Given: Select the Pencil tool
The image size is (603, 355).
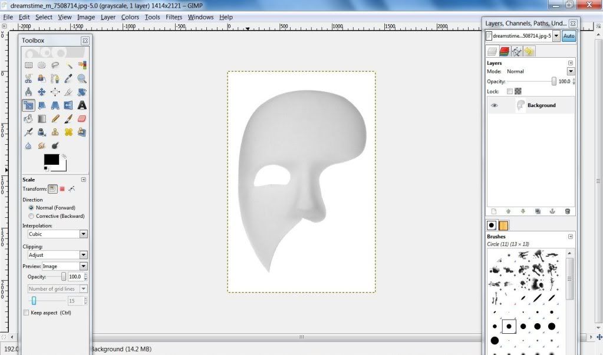Looking at the screenshot, I should [x=55, y=119].
